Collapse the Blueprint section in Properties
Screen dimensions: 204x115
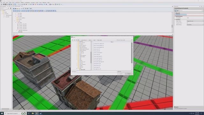click(x=175, y=13)
